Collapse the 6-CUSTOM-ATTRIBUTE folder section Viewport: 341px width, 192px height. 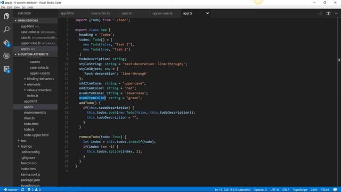point(35,54)
